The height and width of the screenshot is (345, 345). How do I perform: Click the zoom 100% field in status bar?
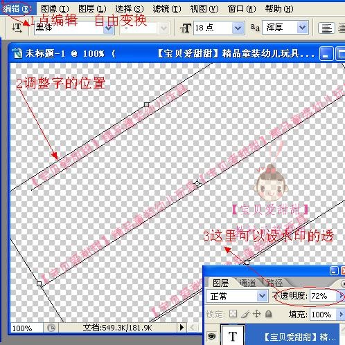tap(26, 328)
